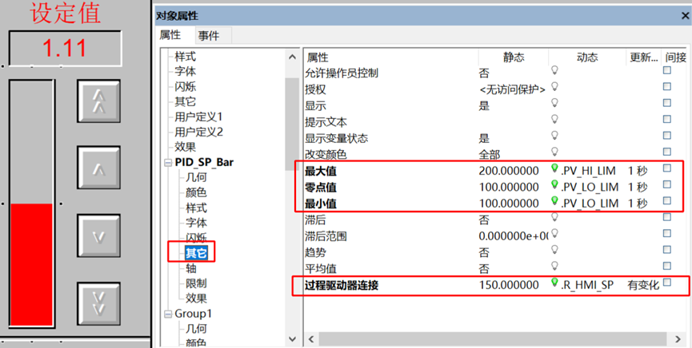Switch to the 事件 tab
Image resolution: width=692 pixels, height=348 pixels.
209,36
